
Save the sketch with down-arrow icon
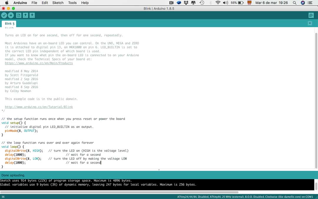32,15
